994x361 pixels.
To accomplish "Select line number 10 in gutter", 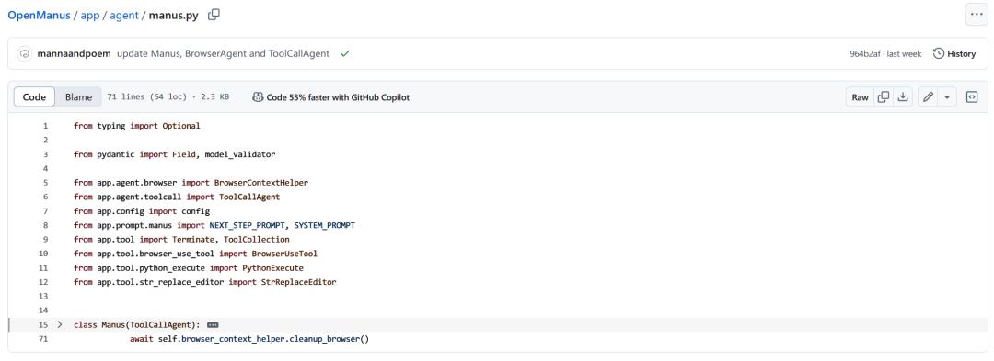I will [x=43, y=254].
